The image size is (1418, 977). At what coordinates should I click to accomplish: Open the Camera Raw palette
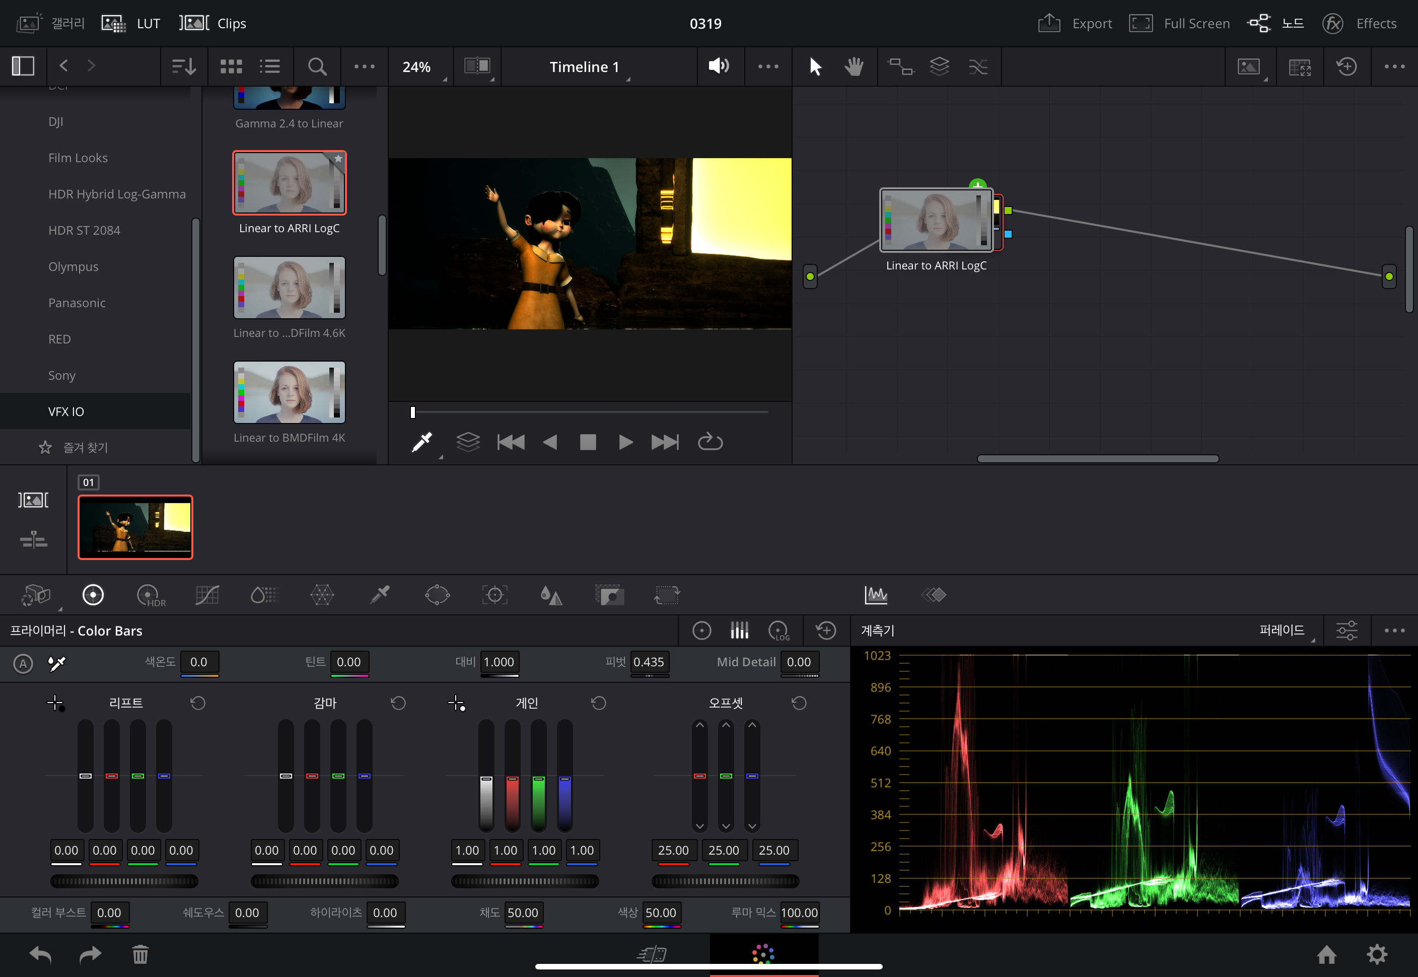(36, 594)
